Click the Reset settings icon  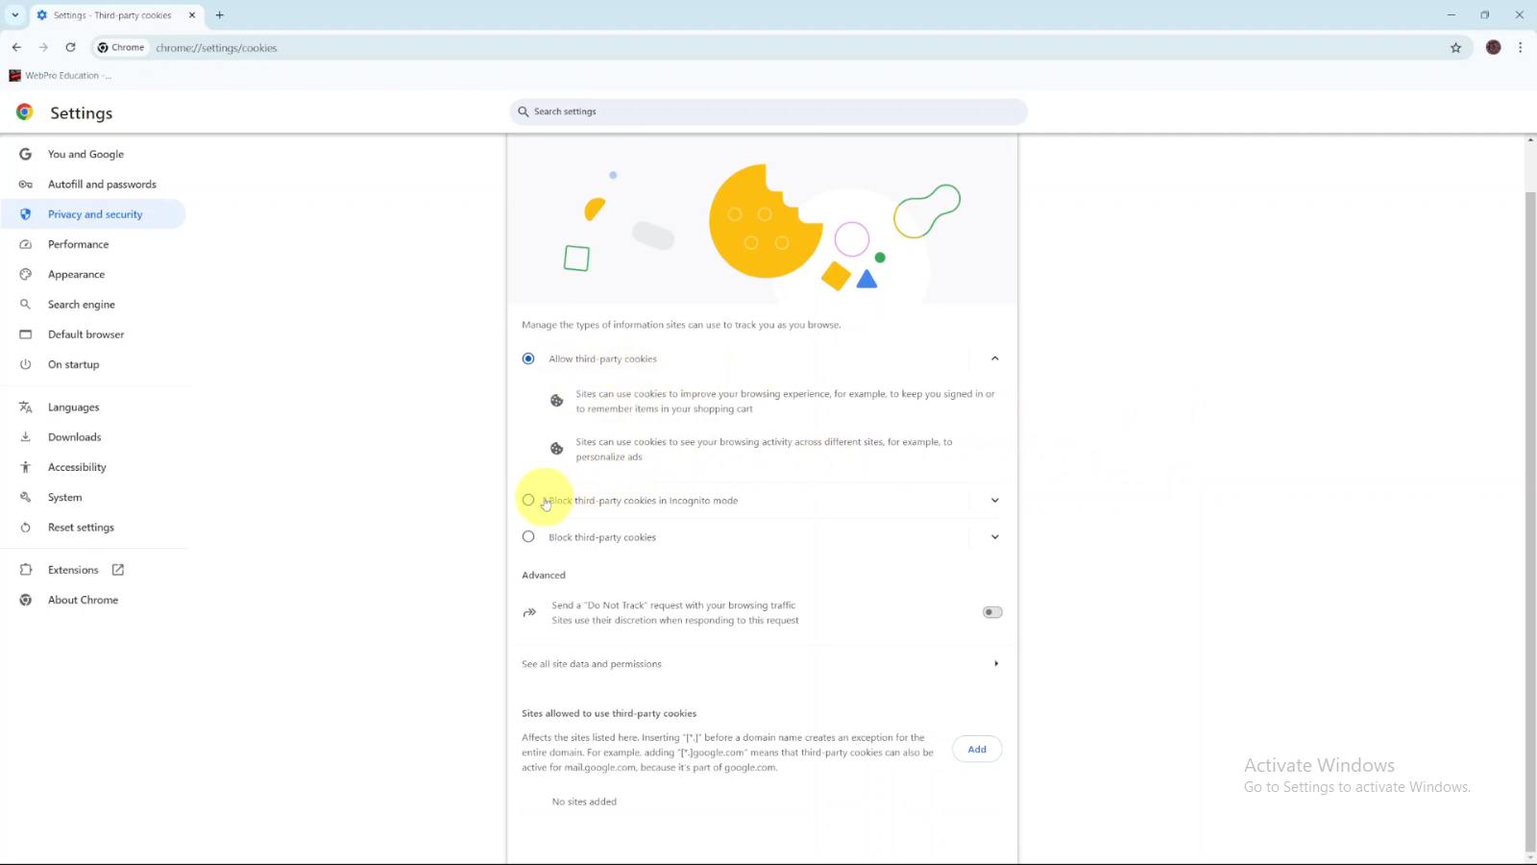tap(26, 528)
